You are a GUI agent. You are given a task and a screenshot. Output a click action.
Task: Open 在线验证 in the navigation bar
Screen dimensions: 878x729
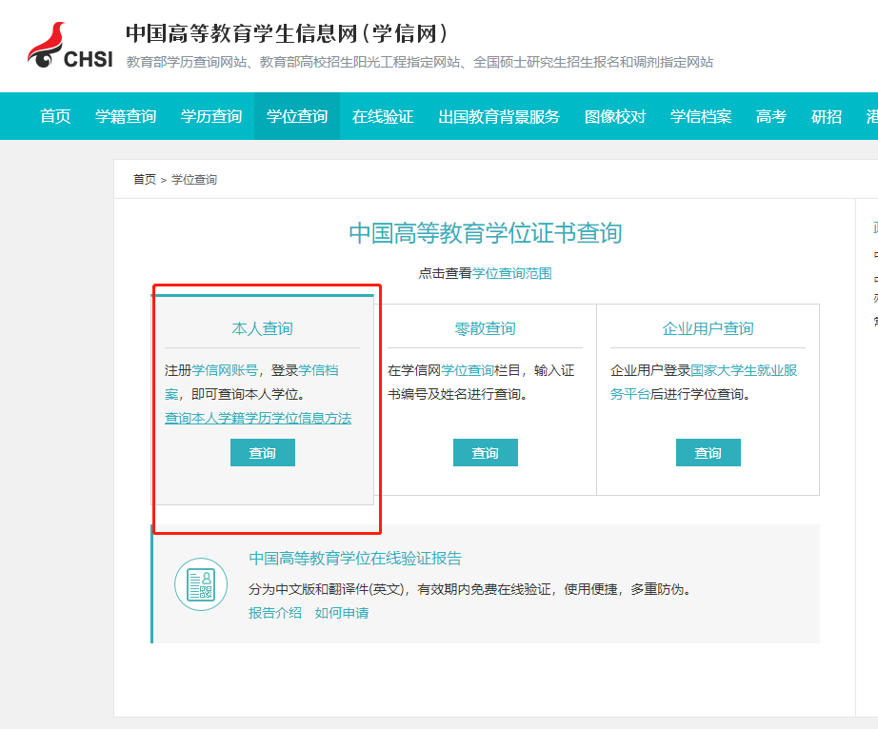(383, 117)
